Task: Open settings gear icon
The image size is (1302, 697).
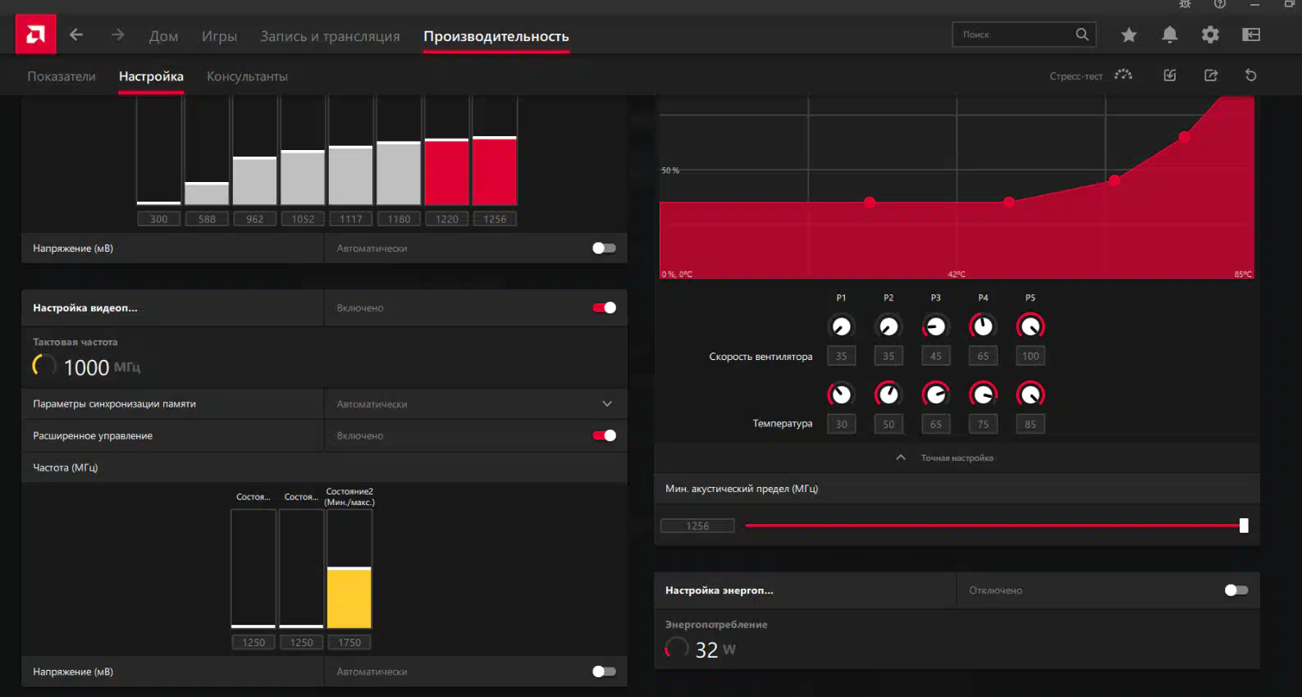Action: (1210, 34)
